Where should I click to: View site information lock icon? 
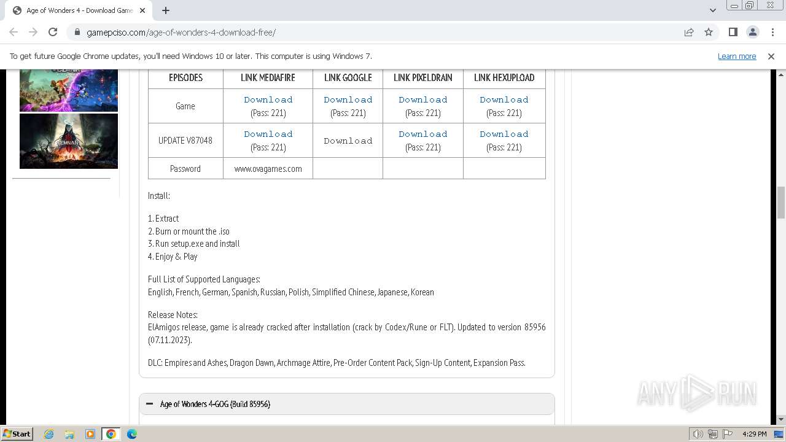tap(77, 33)
